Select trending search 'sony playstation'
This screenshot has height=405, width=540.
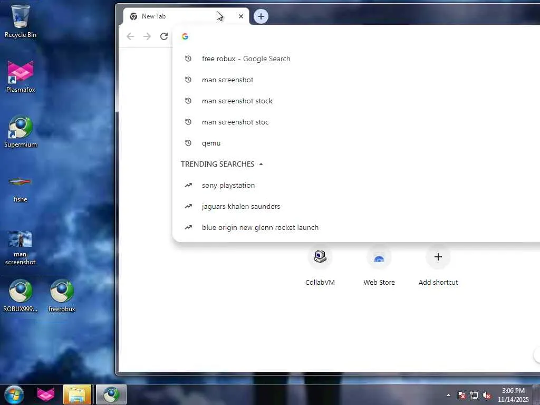coord(356,185)
